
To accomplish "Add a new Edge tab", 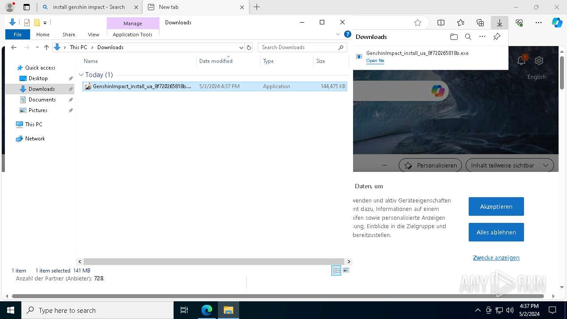I will click(x=256, y=7).
